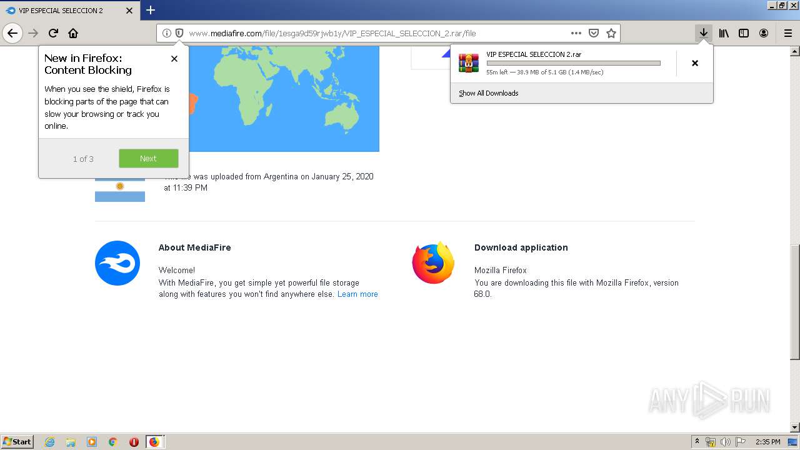The image size is (800, 450).
Task: Open Firefox Account icon
Action: point(764,33)
